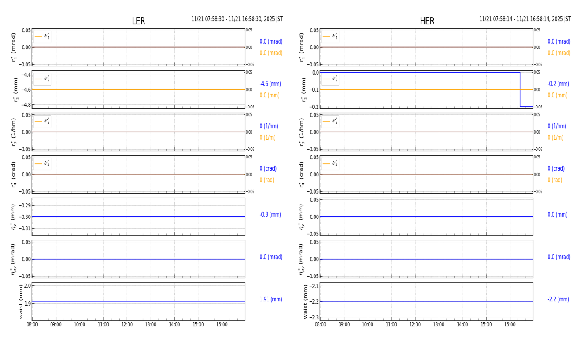
Task: Click ∂r4* legend entry in HER column
Action: [x=330, y=164]
